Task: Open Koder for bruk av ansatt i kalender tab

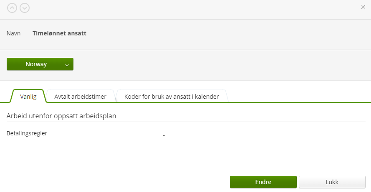Action: point(172,96)
